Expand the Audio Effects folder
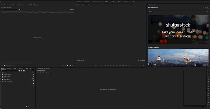This screenshot has height=109, width=210. coord(1,76)
